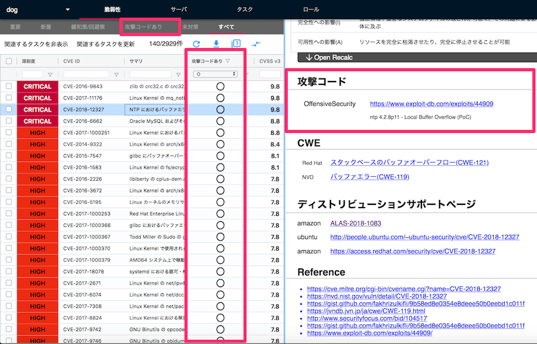537x344 pixels.
Task: Click the CVSS v3 filter input field
Action: coord(270,74)
